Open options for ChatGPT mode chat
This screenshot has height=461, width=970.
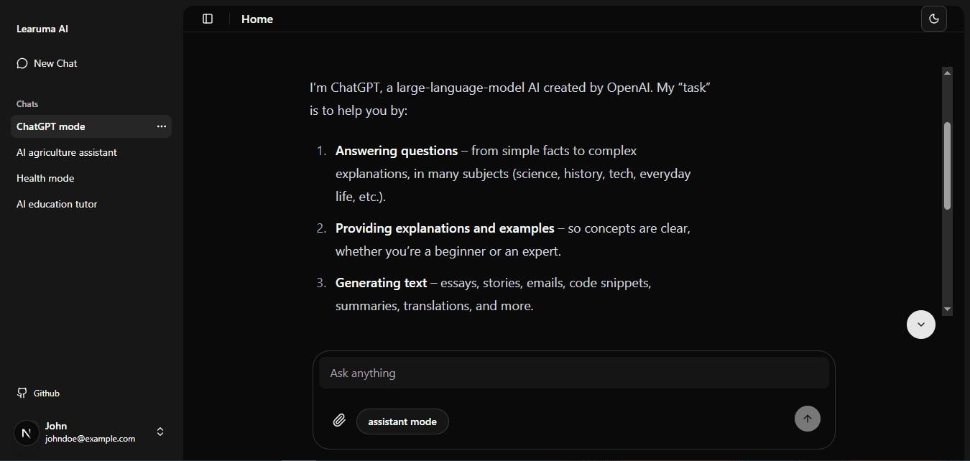tap(162, 126)
